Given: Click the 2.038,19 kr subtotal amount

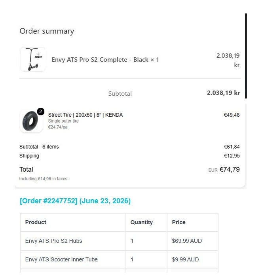Looking at the screenshot, I should click(x=224, y=93).
